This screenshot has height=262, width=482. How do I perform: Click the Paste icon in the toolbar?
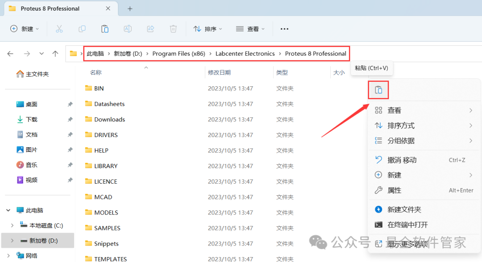click(x=105, y=28)
